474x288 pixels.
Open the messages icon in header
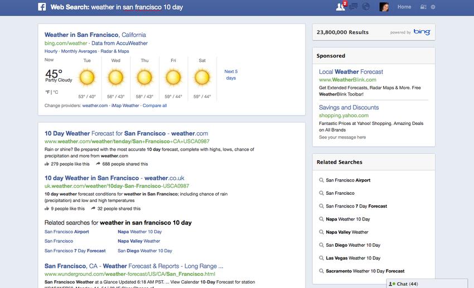click(x=353, y=7)
